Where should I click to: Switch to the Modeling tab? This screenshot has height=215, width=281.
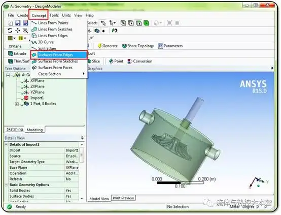(x=34, y=130)
